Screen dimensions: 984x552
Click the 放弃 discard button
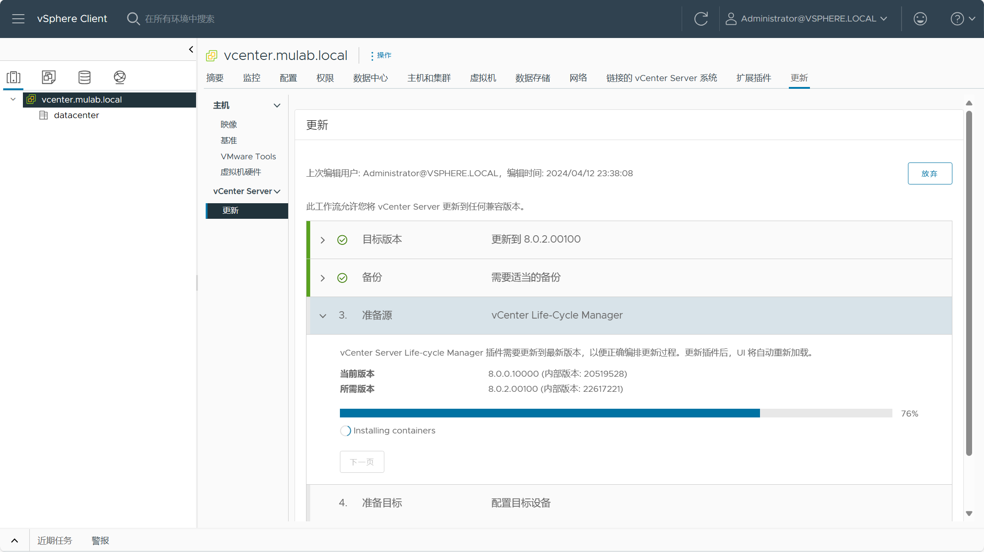(x=929, y=173)
